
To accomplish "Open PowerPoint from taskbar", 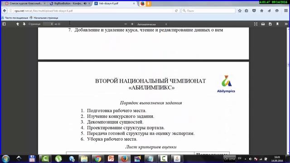I will click(x=111, y=159).
